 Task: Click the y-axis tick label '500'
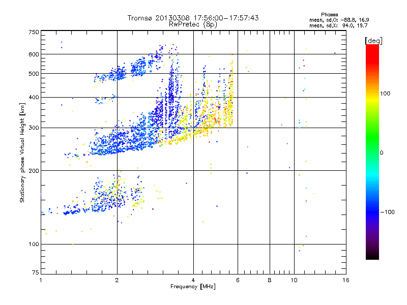tap(34, 74)
